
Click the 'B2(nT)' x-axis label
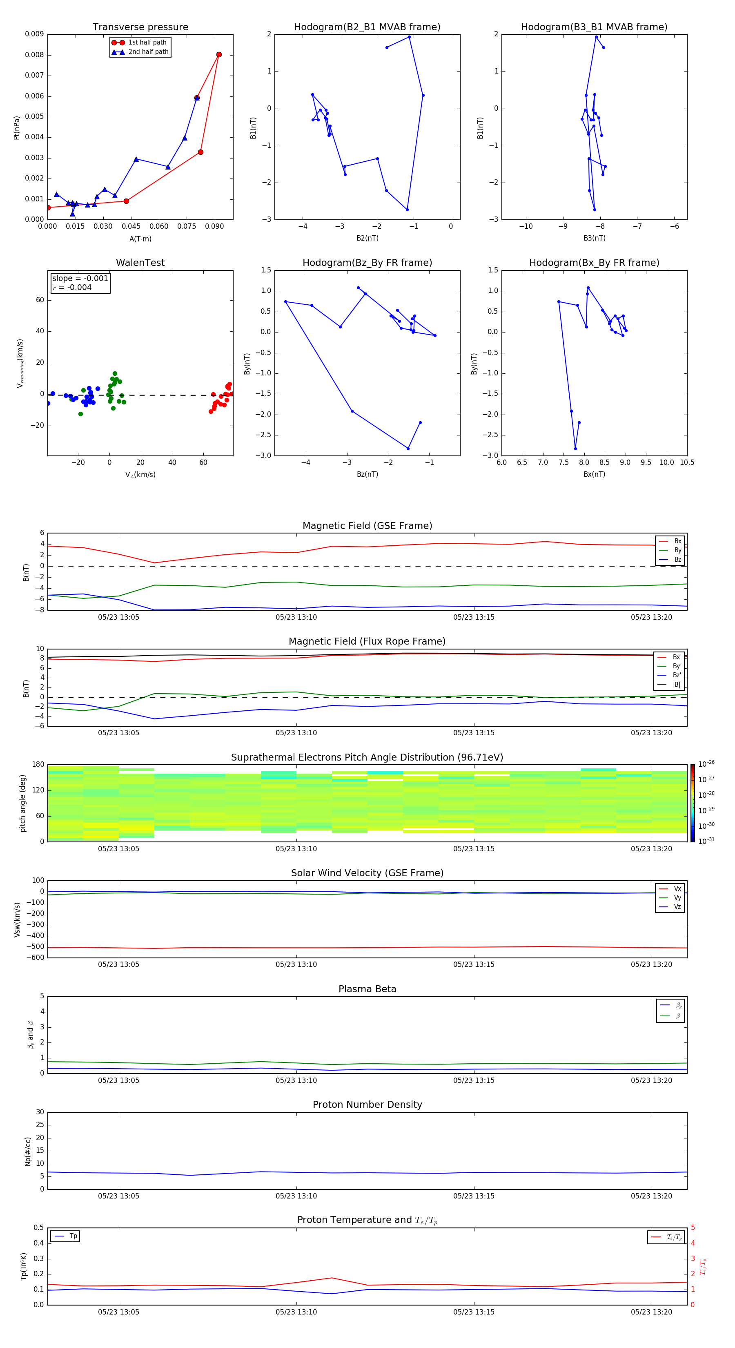pyautogui.click(x=367, y=238)
